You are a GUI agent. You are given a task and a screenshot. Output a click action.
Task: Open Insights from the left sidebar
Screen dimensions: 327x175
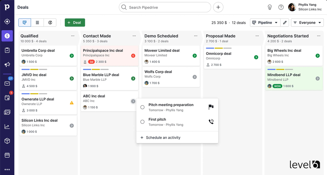pyautogui.click(x=7, y=126)
